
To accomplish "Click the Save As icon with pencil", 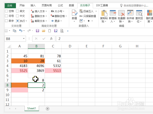I will pyautogui.click(x=56, y=31).
